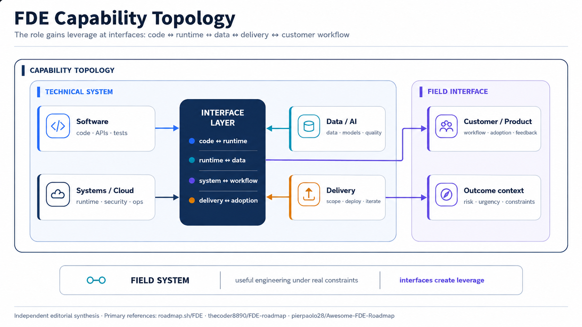
Task: Click 'Independent editorial synthesis' footer text
Action: coord(57,316)
